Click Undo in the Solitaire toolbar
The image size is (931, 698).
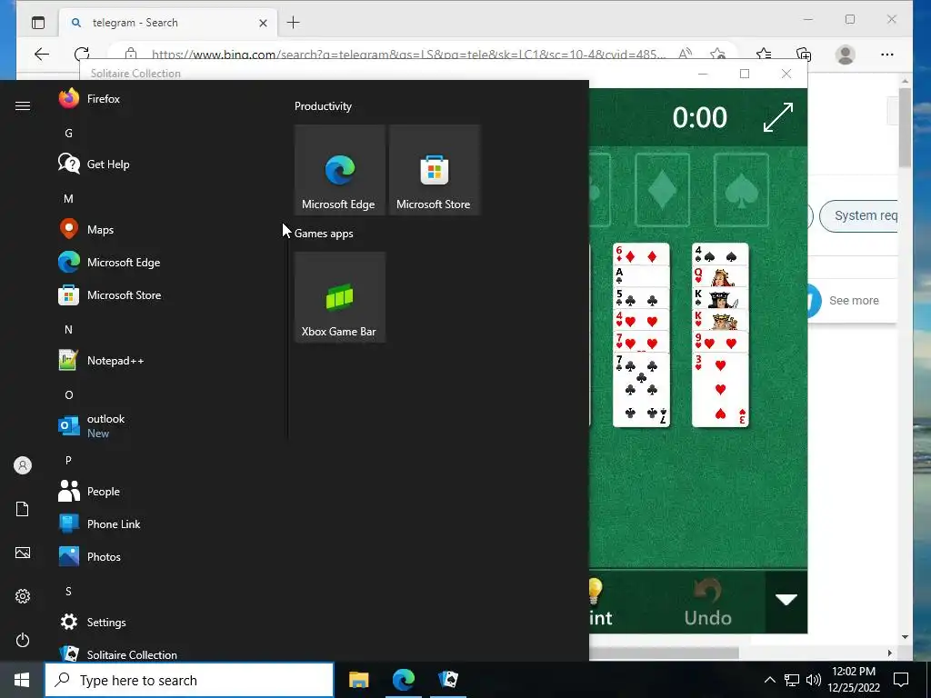(x=707, y=603)
